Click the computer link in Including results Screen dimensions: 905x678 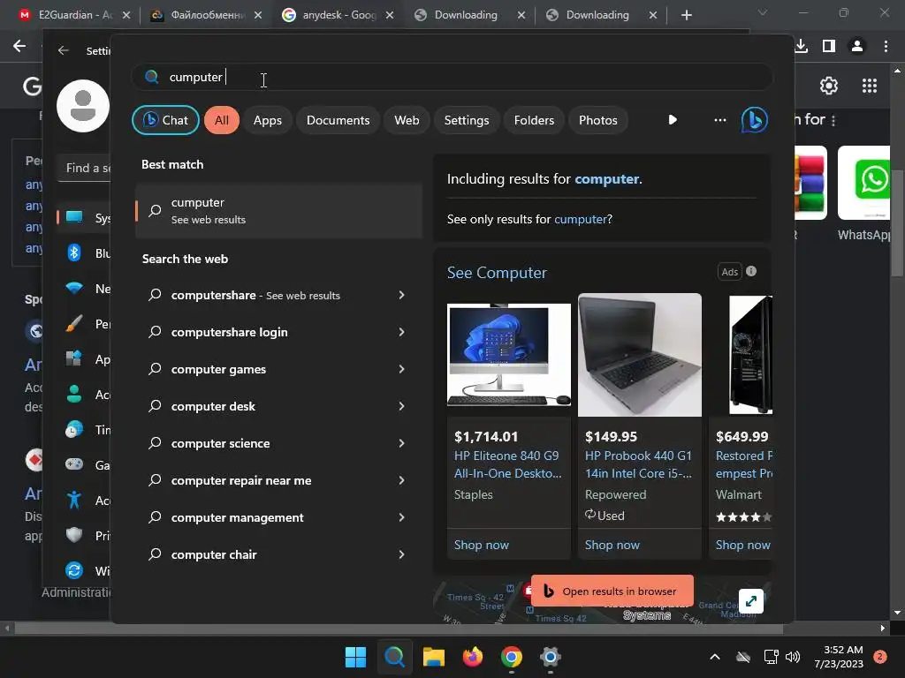tap(606, 178)
